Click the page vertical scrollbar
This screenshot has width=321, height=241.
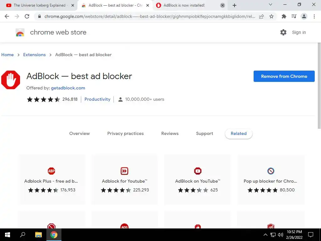pos(319,86)
